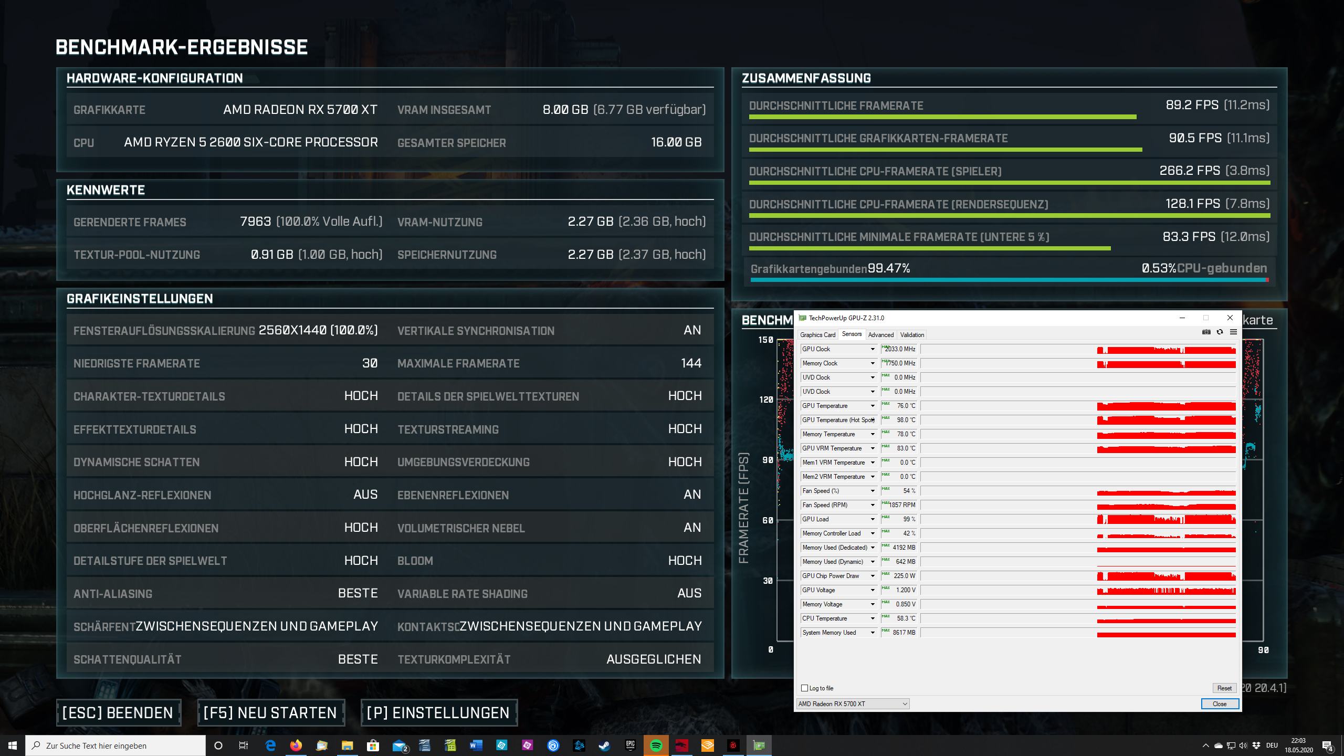The height and width of the screenshot is (756, 1344).
Task: Click the 8617 MB System Memory value
Action: point(899,633)
